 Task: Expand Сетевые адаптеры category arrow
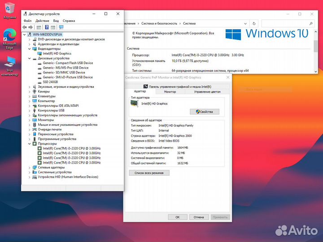pyautogui.click(x=30, y=168)
